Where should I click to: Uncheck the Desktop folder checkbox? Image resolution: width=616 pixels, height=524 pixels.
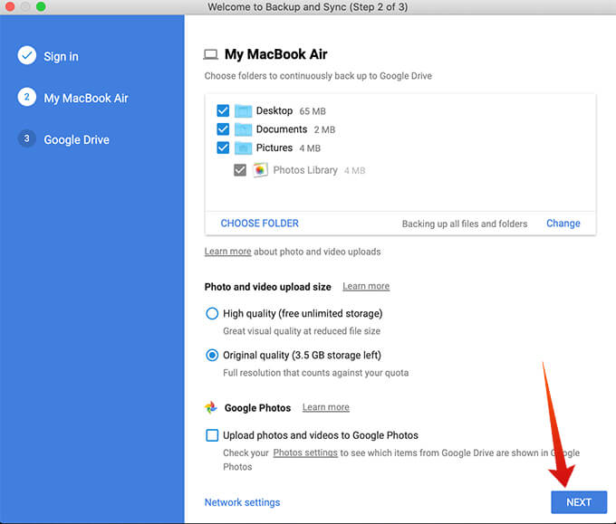coord(223,111)
